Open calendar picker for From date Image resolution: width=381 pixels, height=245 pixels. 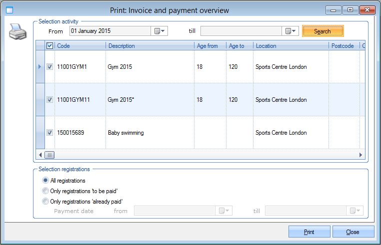[x=159, y=31]
